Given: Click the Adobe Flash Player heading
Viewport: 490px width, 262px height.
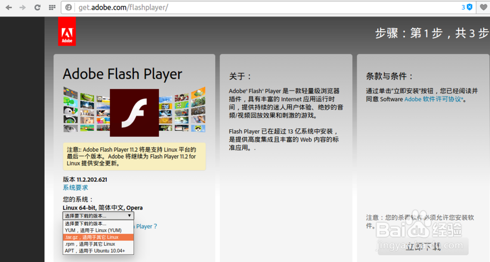Looking at the screenshot, I should tap(122, 74).
